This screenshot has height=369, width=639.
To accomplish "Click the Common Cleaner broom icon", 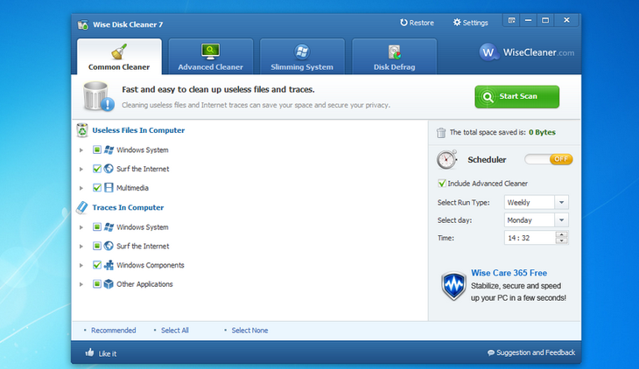I will tap(119, 52).
